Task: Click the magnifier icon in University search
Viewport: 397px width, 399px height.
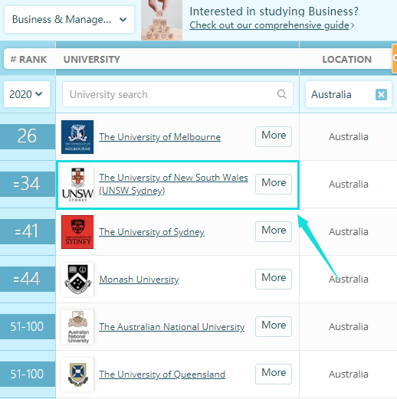Action: 281,94
